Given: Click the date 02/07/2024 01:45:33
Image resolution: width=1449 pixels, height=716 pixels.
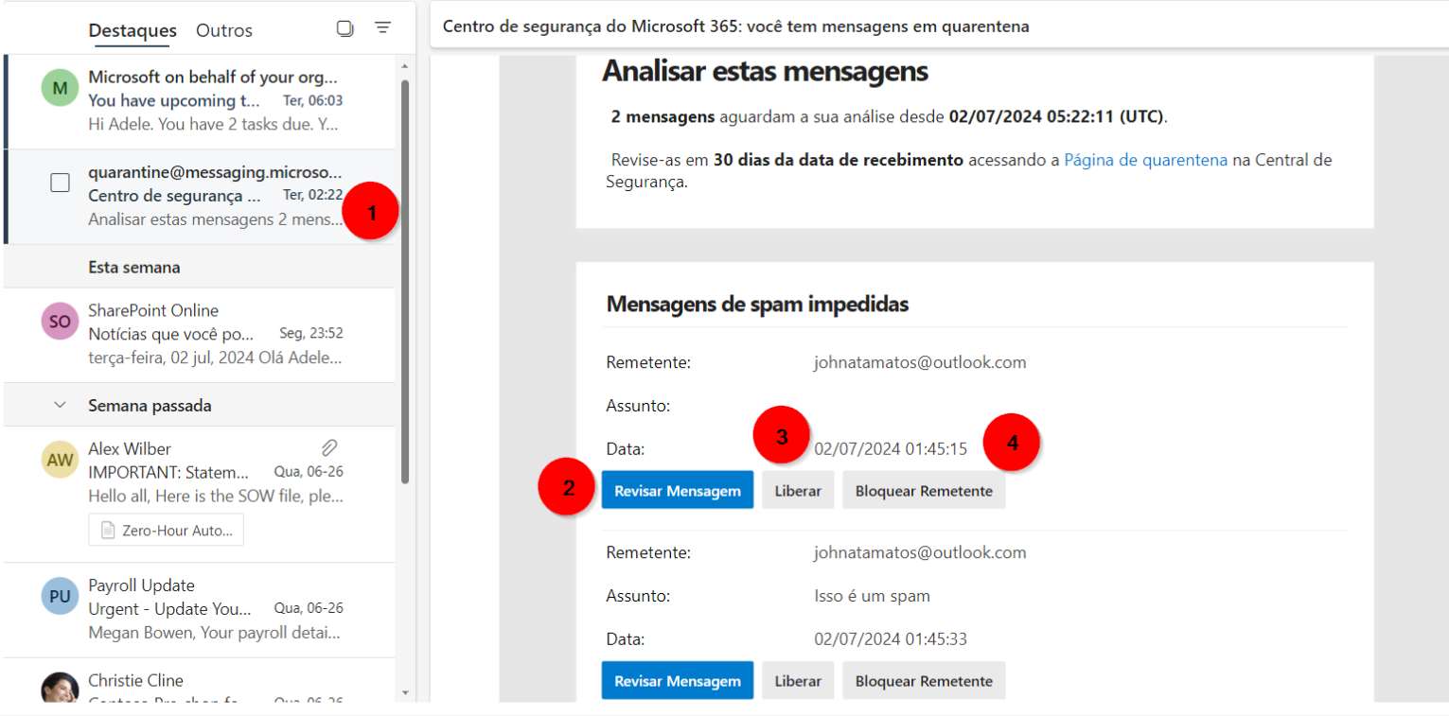Looking at the screenshot, I should [891, 638].
